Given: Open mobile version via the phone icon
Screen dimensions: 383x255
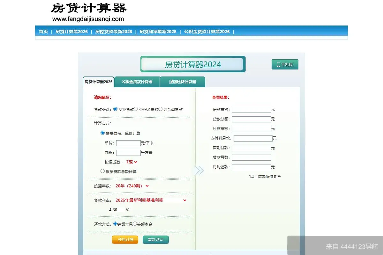Looking at the screenshot, I should (284, 64).
